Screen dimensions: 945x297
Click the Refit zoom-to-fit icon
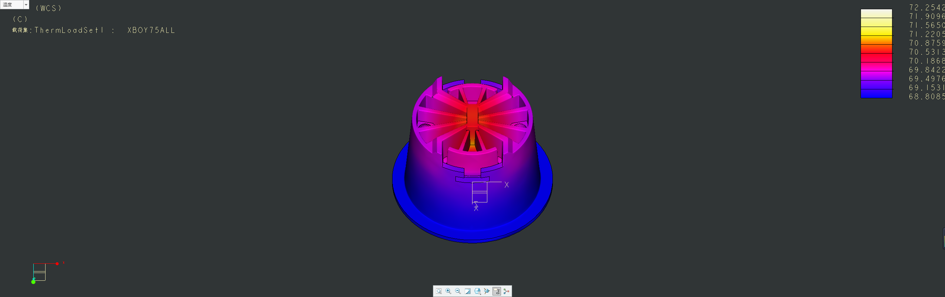point(439,291)
